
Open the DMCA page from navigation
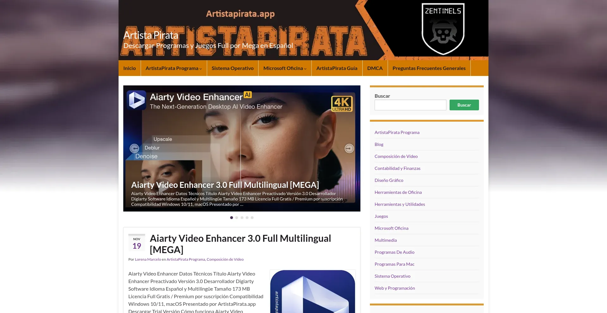pos(375,68)
